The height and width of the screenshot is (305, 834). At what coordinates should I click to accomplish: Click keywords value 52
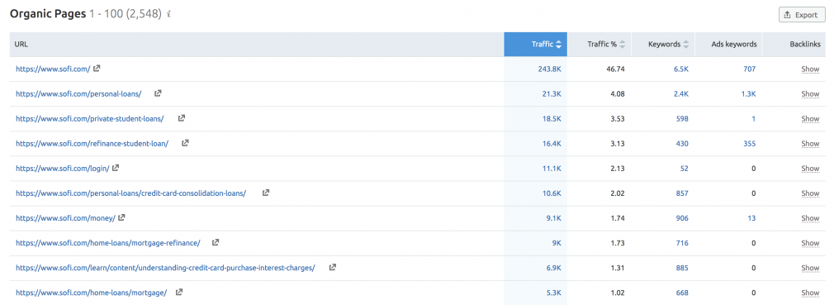pos(684,169)
